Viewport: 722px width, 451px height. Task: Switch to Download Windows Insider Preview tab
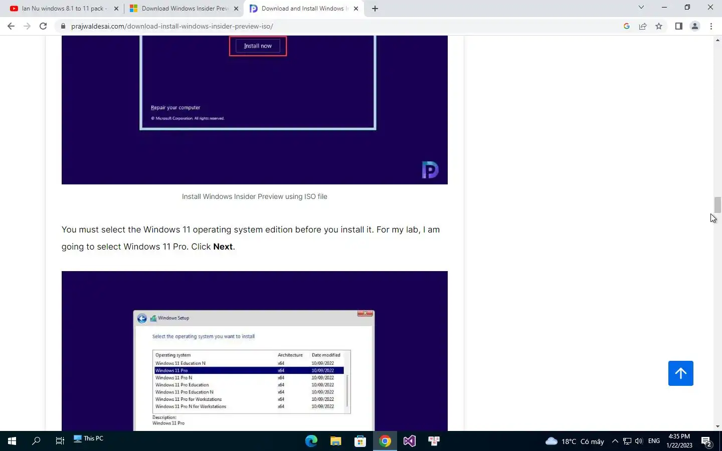[x=183, y=9]
